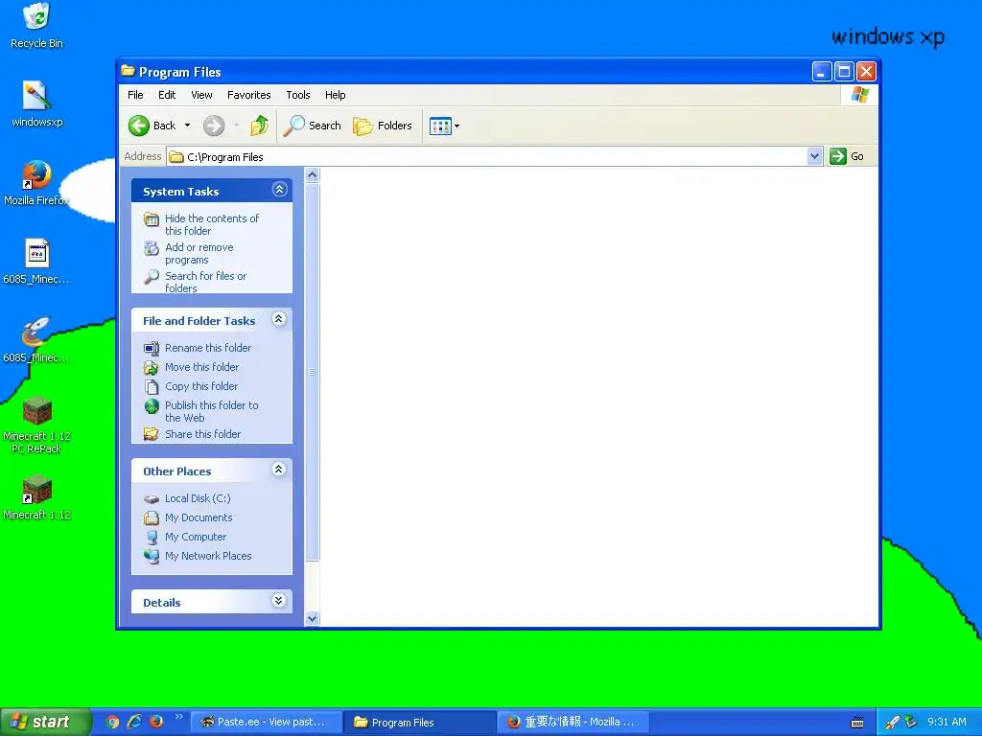Toggle the Folders pane button
Image resolution: width=982 pixels, height=736 pixels.
point(383,126)
